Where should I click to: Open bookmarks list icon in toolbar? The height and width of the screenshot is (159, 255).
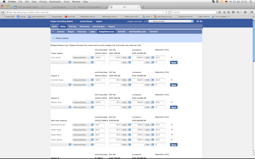point(229,12)
